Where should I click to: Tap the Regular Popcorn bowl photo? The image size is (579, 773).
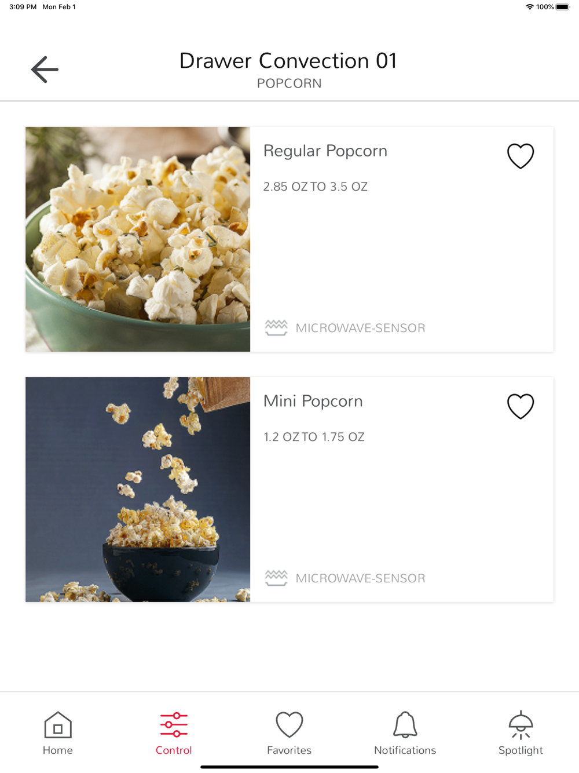point(138,239)
